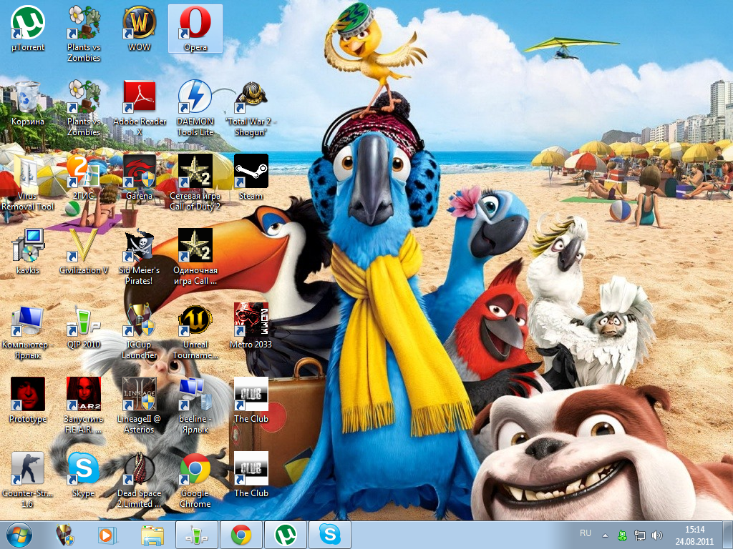Select the kavkis installer icon
733x549 pixels.
28,252
